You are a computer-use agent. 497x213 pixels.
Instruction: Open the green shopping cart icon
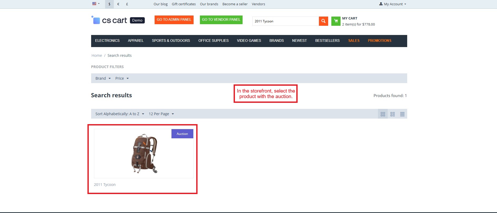336,21
